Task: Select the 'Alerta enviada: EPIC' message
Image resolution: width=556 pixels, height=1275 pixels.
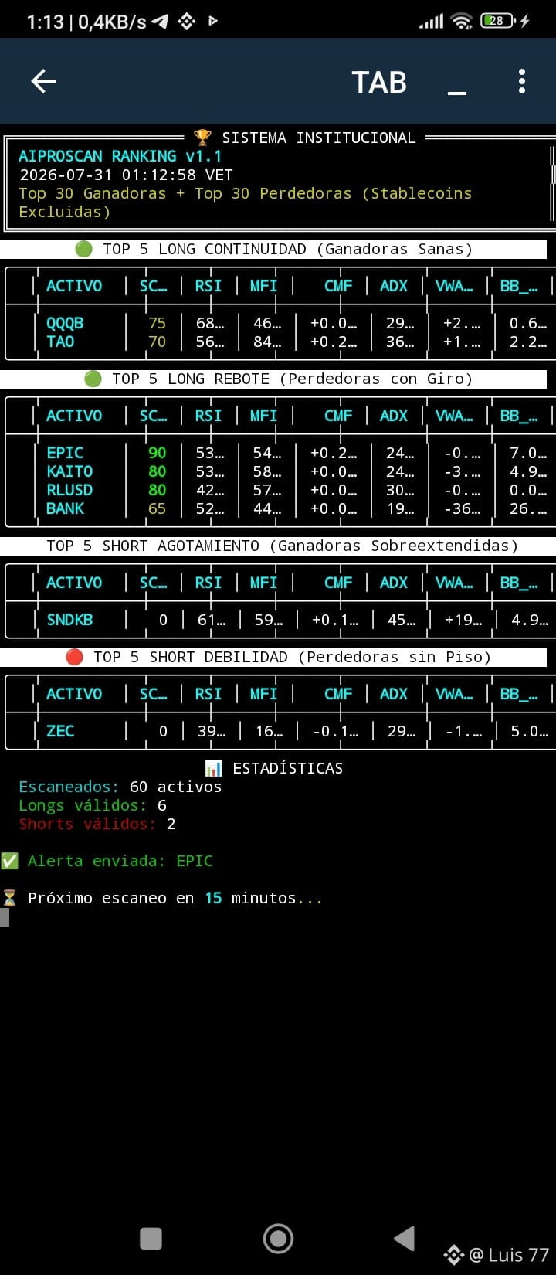Action: (x=120, y=861)
